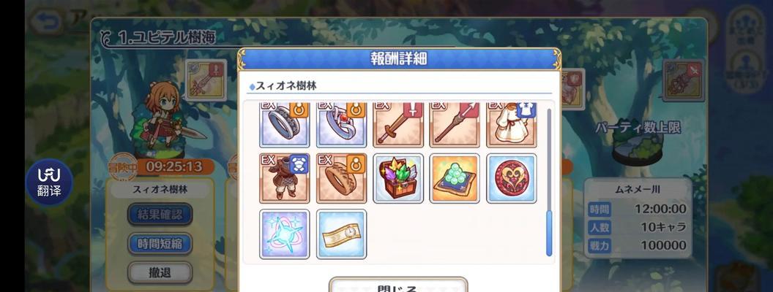Select the EX brown boots armor reward icon

tap(285, 178)
